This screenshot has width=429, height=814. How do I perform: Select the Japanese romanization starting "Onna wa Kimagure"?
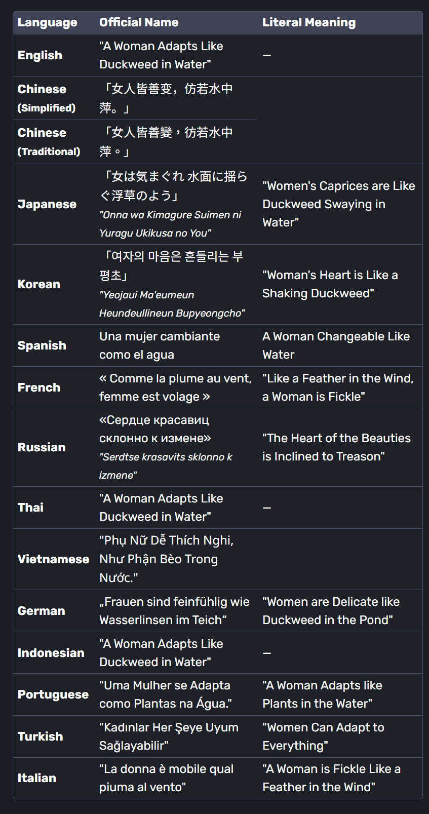point(170,224)
